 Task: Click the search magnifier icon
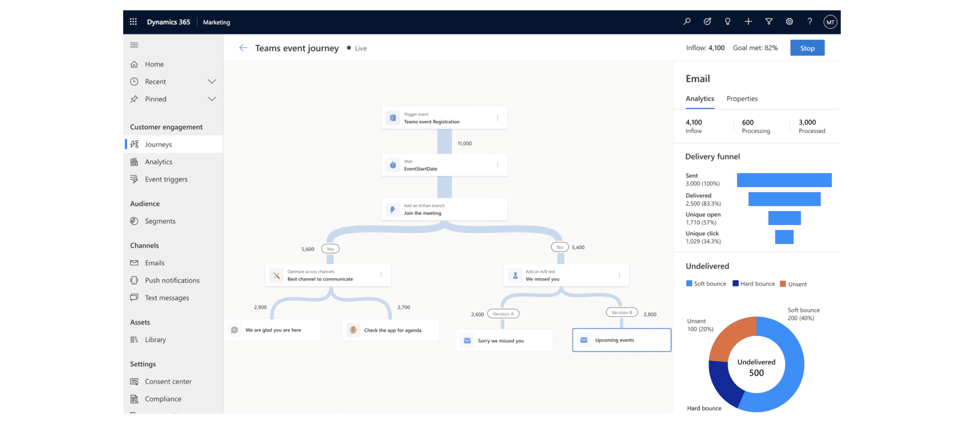click(x=687, y=22)
